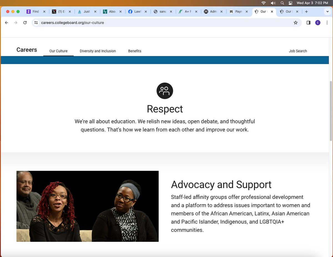Click the affinity group panel photo
The height and width of the screenshot is (257, 333).
pyautogui.click(x=87, y=206)
